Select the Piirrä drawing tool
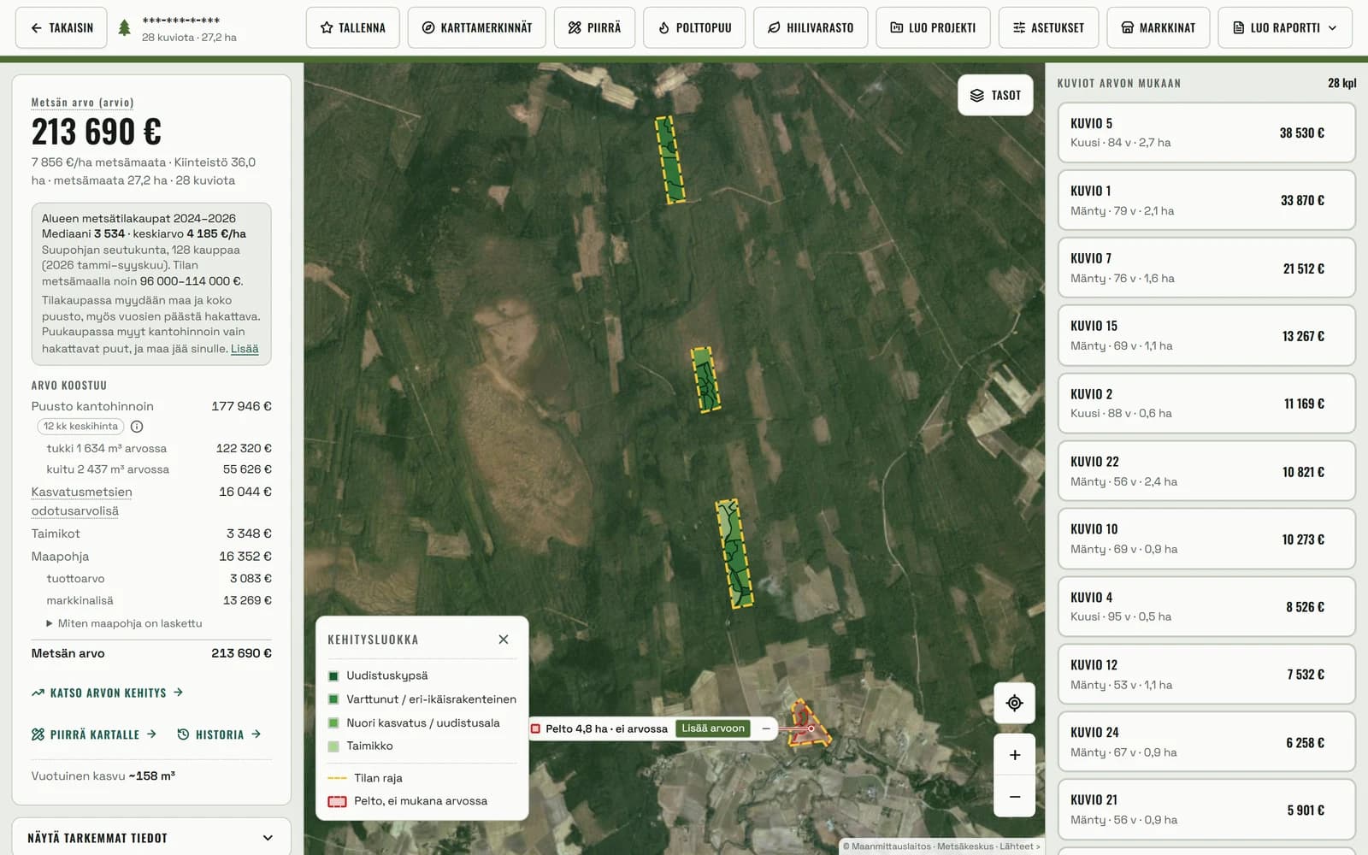Image resolution: width=1368 pixels, height=855 pixels. [x=594, y=27]
